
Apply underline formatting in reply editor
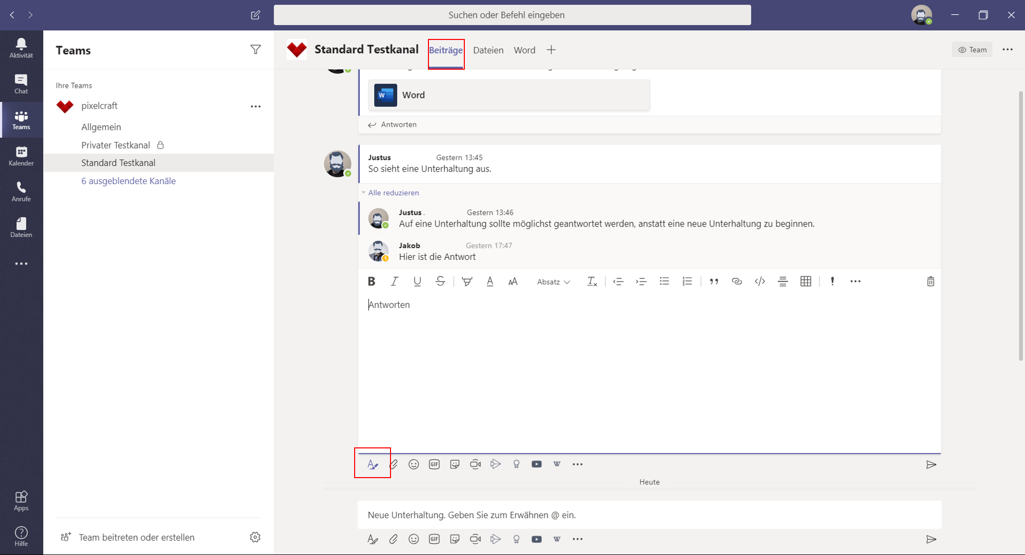(417, 281)
